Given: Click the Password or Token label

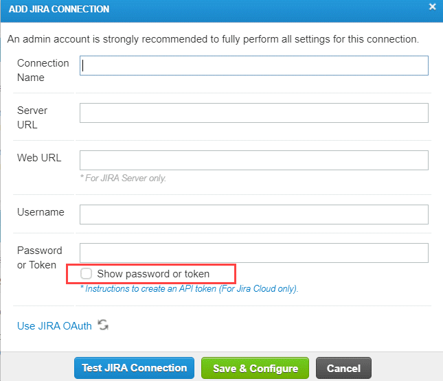Looking at the screenshot, I should coord(40,257).
